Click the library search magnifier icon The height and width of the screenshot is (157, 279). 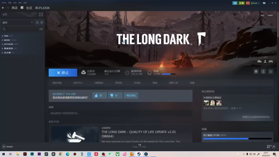coord(4,29)
